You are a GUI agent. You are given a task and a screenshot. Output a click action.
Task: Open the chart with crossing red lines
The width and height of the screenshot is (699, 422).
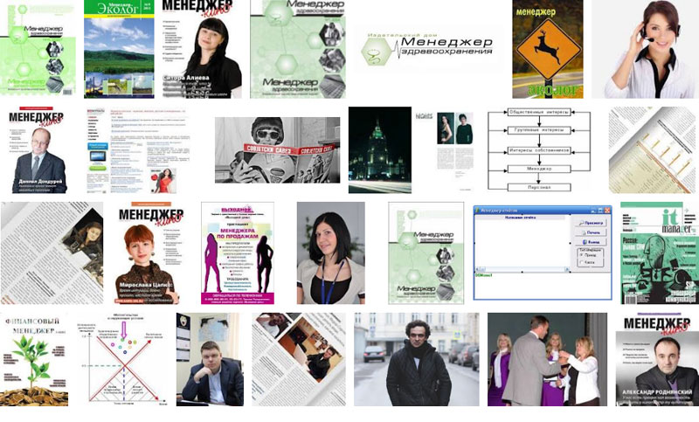tap(122, 359)
